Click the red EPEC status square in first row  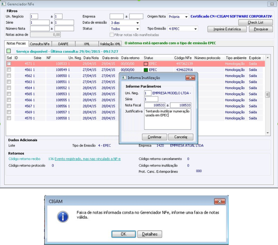click(146, 64)
